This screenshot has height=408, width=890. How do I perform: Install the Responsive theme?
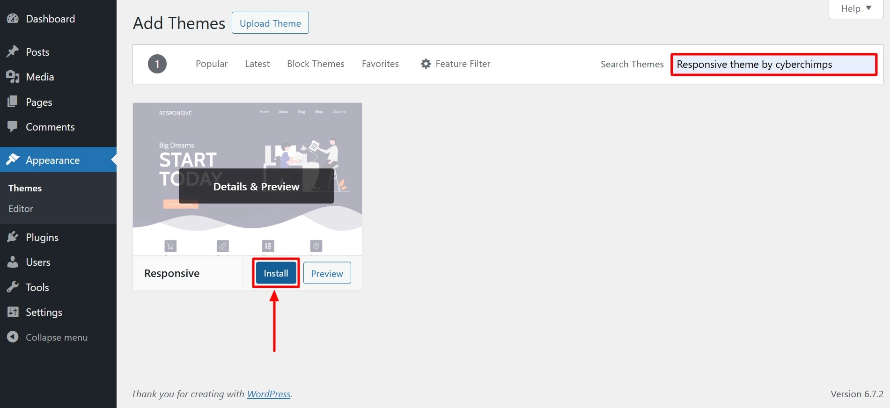pyautogui.click(x=276, y=273)
